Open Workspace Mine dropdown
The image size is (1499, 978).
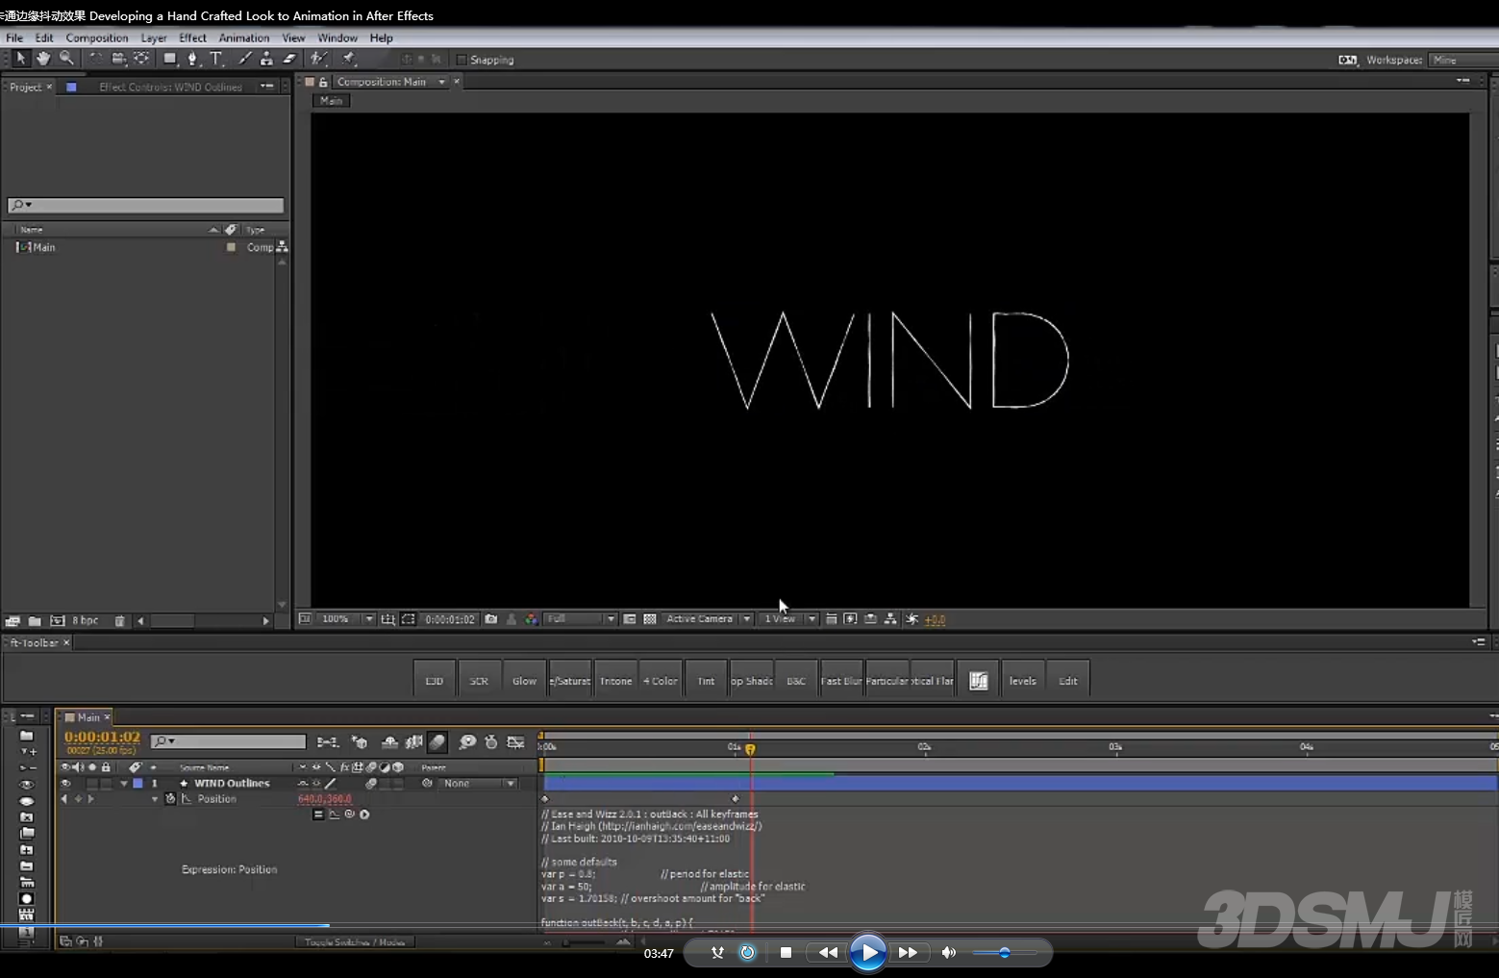coord(1462,60)
